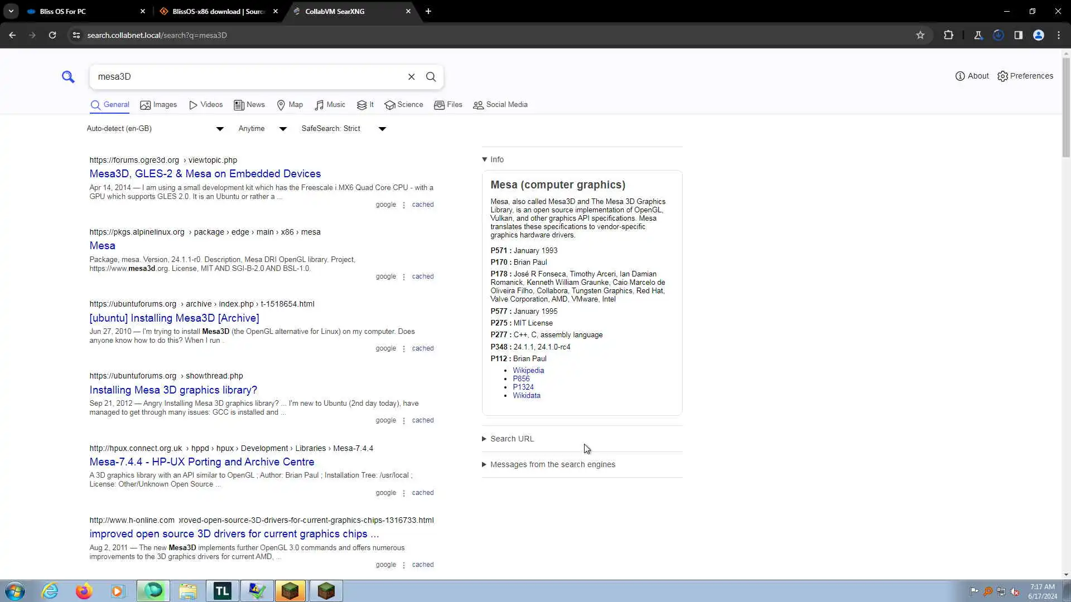The width and height of the screenshot is (1071, 602).
Task: Open Firefox from the taskbar
Action: pyautogui.click(x=84, y=591)
